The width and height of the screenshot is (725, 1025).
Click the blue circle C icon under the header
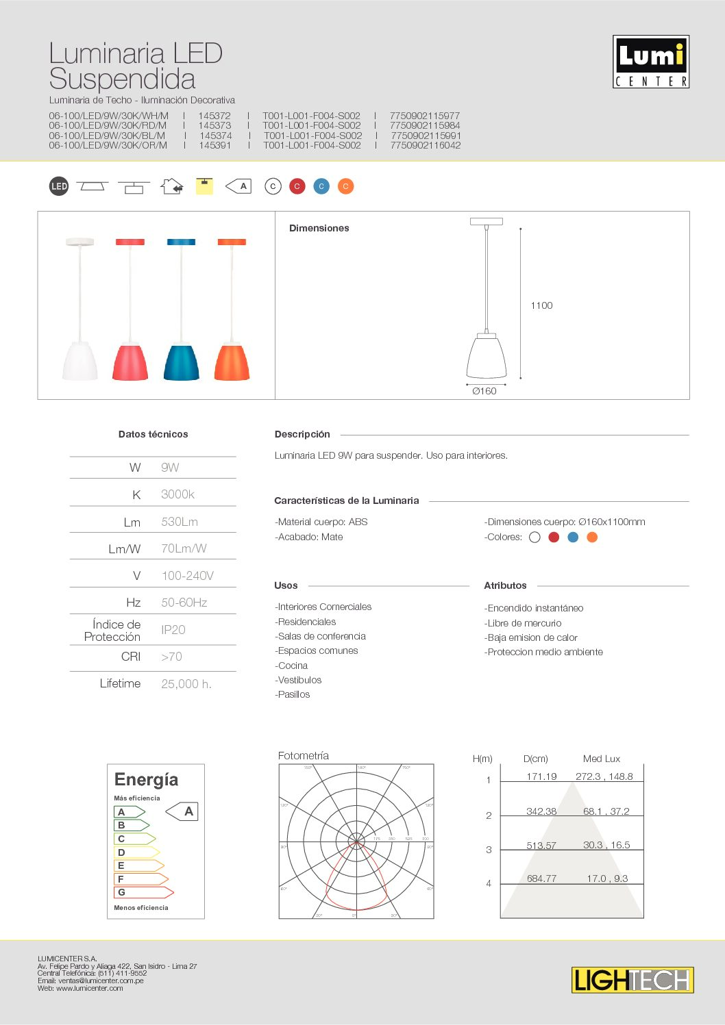[x=321, y=186]
